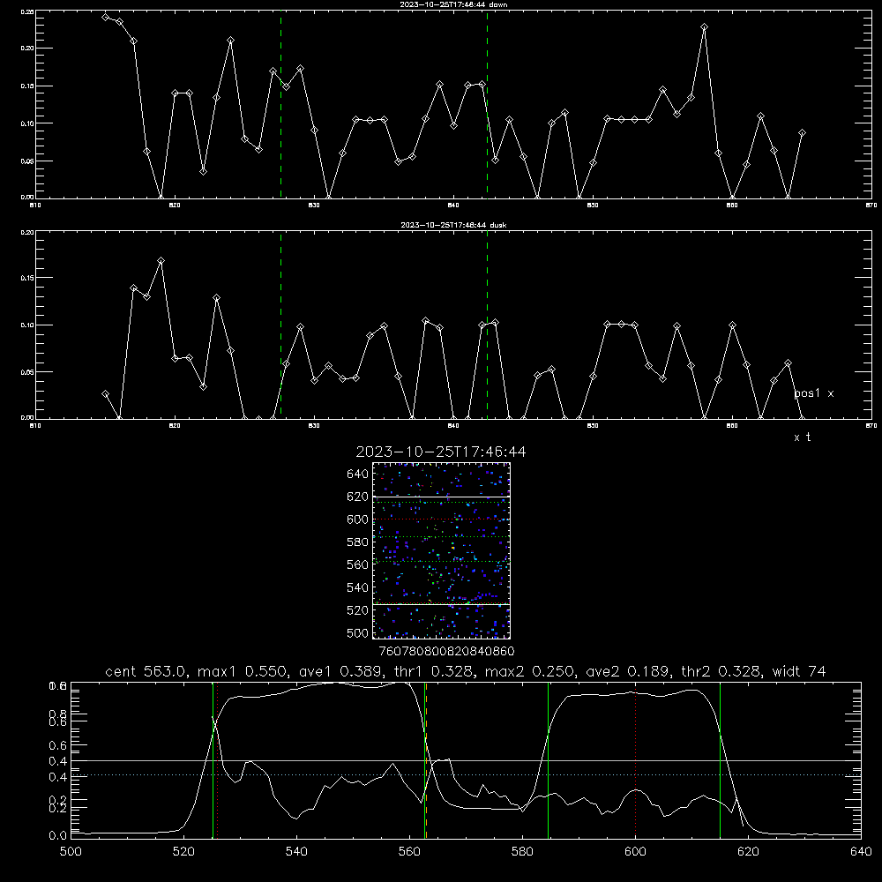Click the 500 tick label on bottom plot x-axis
Viewport: 882px width, 882px height.
71,852
